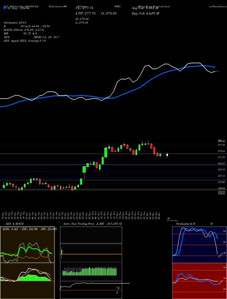
Task: Click the 271.35 price axis label
Action: click(x=222, y=157)
